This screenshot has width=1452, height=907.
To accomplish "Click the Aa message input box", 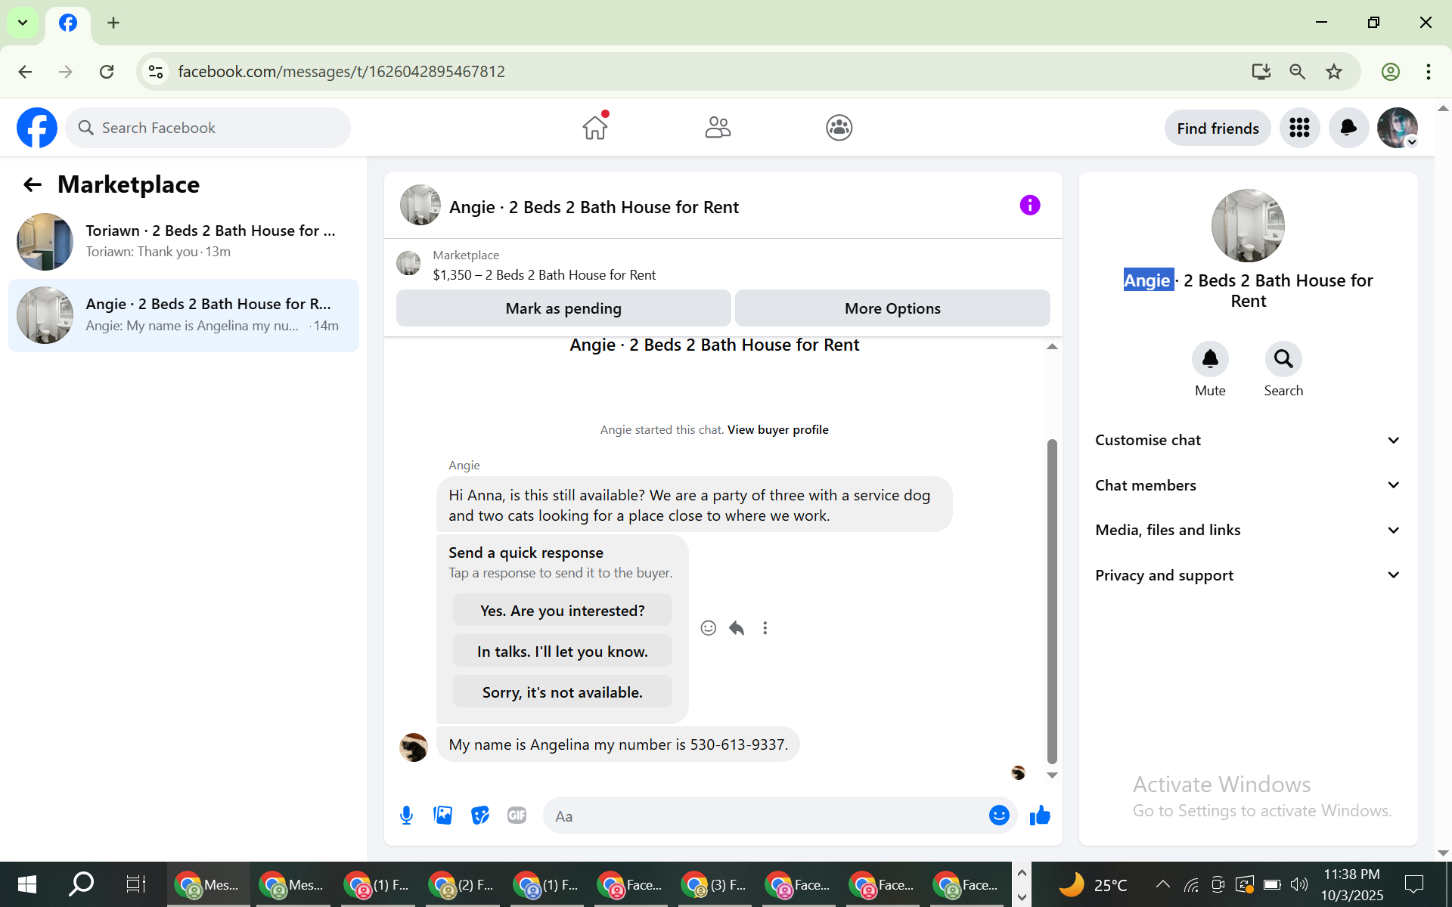I will click(764, 816).
